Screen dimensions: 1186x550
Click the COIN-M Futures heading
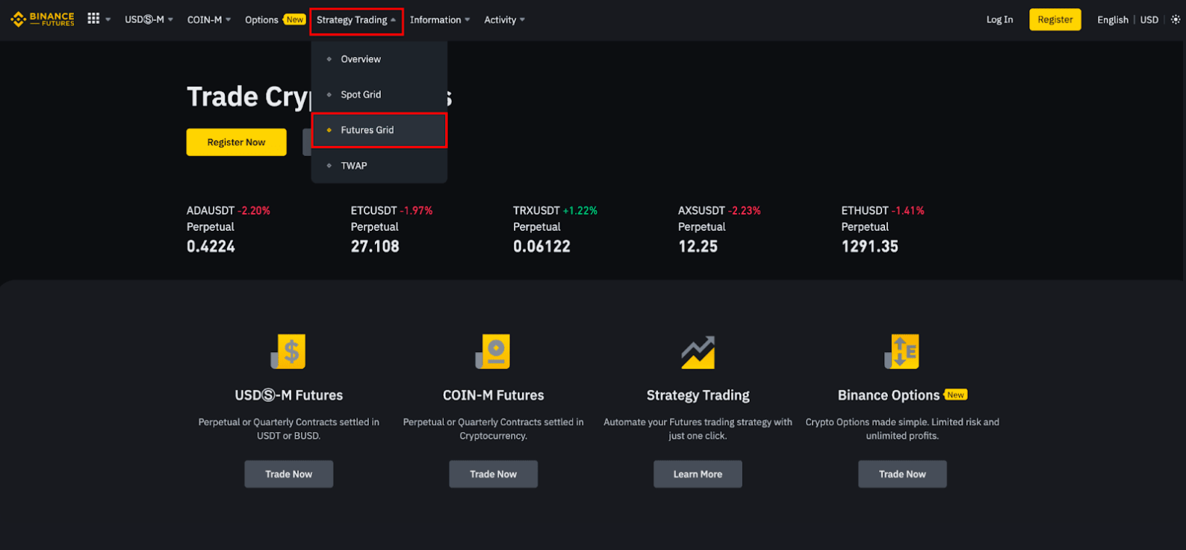click(493, 395)
